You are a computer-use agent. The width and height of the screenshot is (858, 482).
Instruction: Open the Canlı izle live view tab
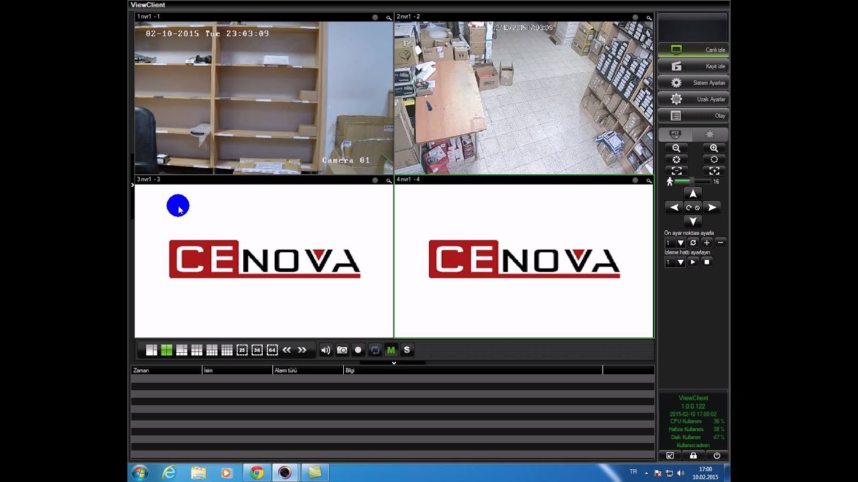pyautogui.click(x=693, y=50)
